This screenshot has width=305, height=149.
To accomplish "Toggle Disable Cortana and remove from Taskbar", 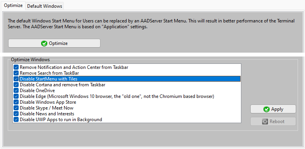I will (16, 85).
